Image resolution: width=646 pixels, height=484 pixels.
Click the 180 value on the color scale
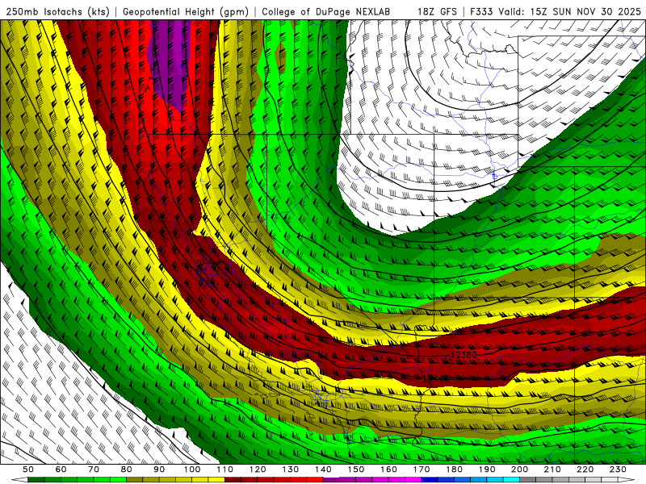[454, 469]
